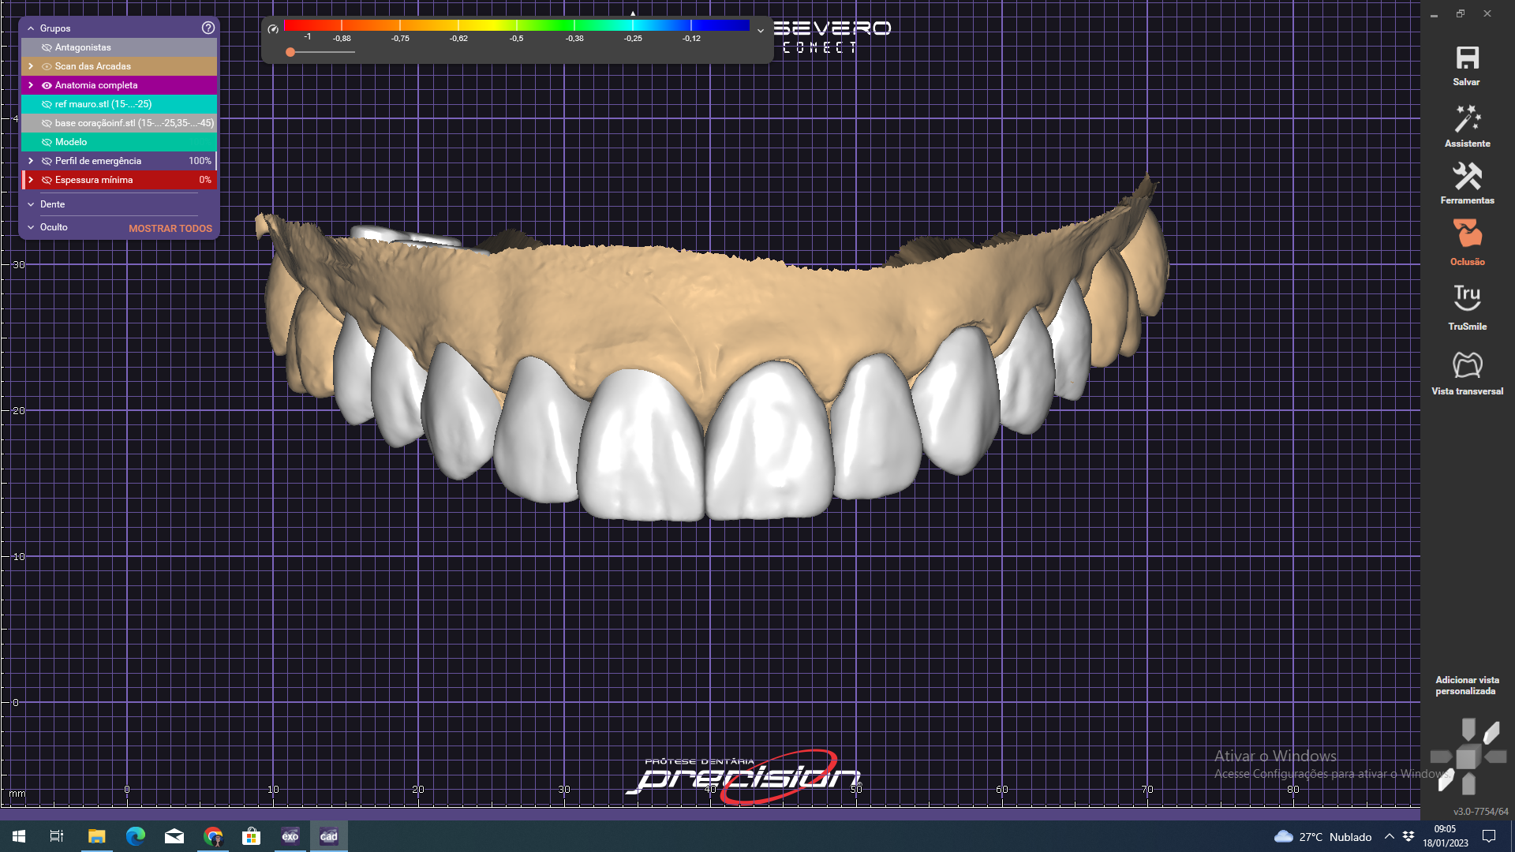Open the exo app in the taskbar

click(x=290, y=836)
